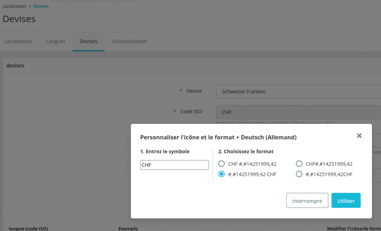This screenshot has height=231, width=381.
Task: Cancel the dialog with Interrompre
Action: [307, 200]
